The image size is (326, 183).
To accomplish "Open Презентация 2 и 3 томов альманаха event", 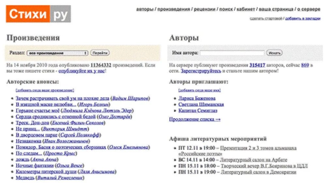I will click(258, 148).
